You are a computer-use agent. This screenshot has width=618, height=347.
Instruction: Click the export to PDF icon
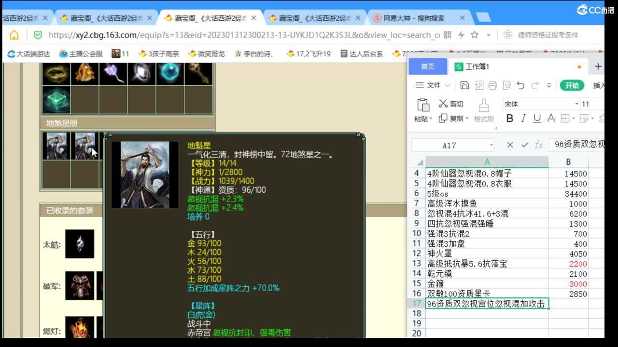479,85
